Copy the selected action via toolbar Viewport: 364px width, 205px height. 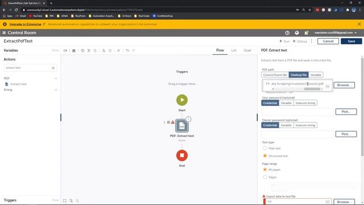pos(82,51)
